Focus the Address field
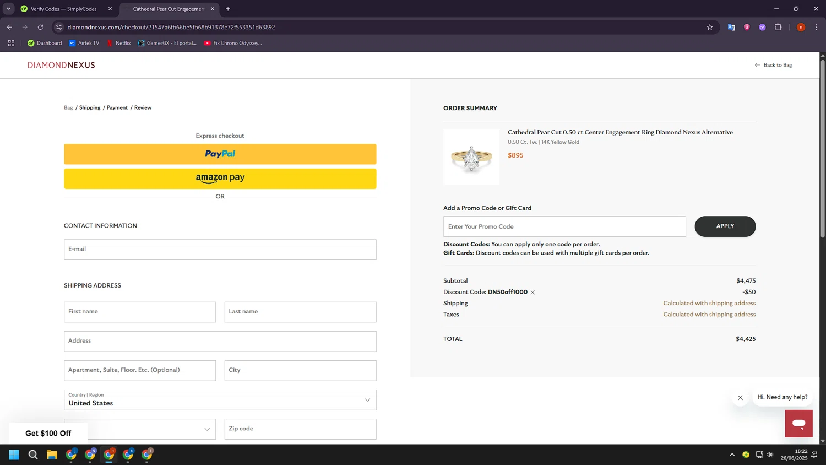This screenshot has height=465, width=826. 220,341
